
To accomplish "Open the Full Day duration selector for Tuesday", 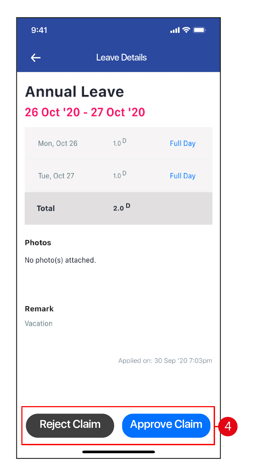I will 182,176.
